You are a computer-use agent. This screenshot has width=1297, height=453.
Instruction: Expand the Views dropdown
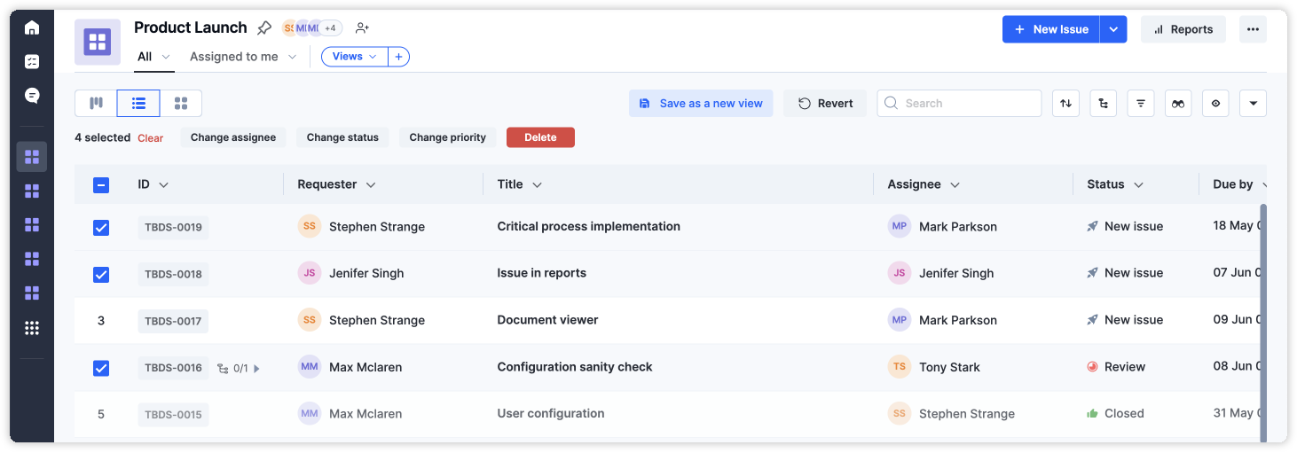click(x=354, y=57)
